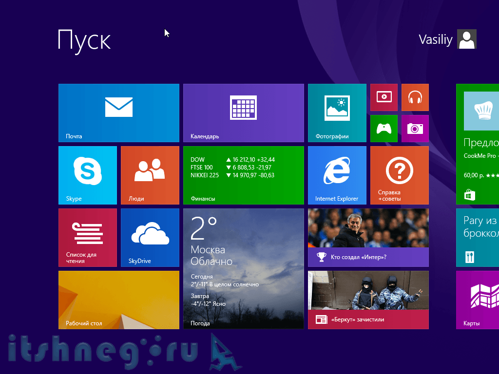Open the green Xbox Games tile

384,129
